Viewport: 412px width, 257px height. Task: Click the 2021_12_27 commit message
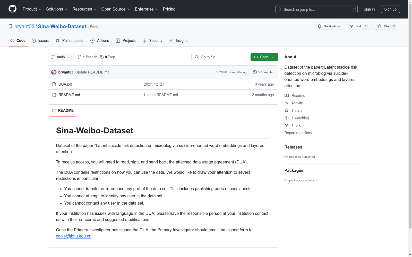click(x=154, y=84)
